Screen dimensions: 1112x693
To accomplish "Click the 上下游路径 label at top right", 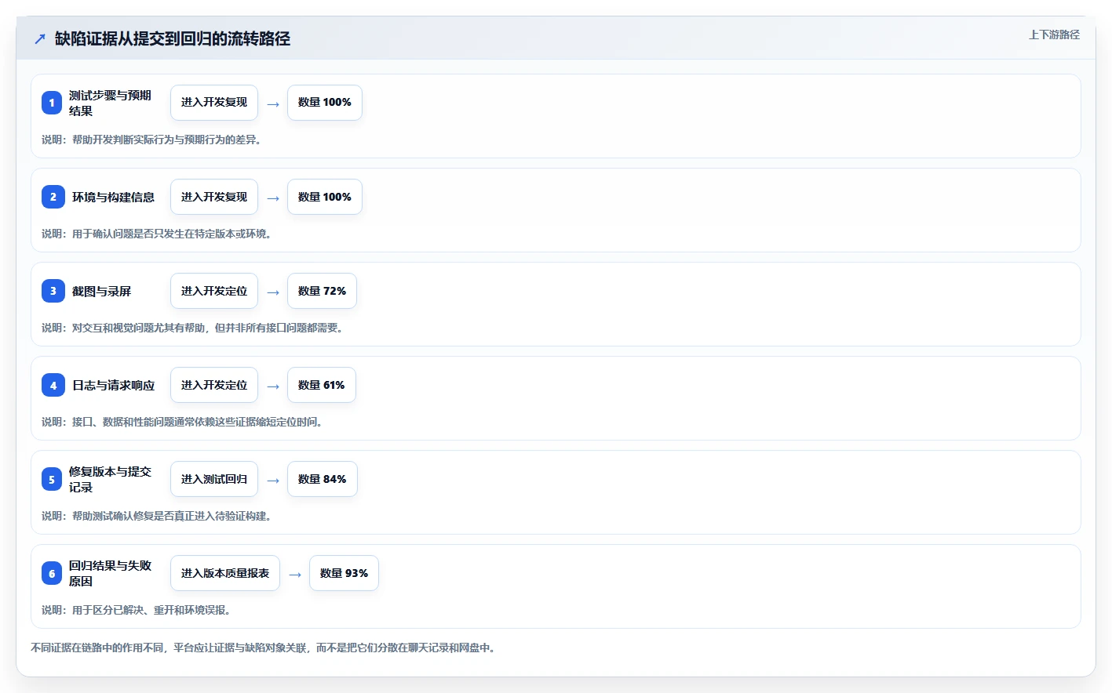I will 1054,34.
